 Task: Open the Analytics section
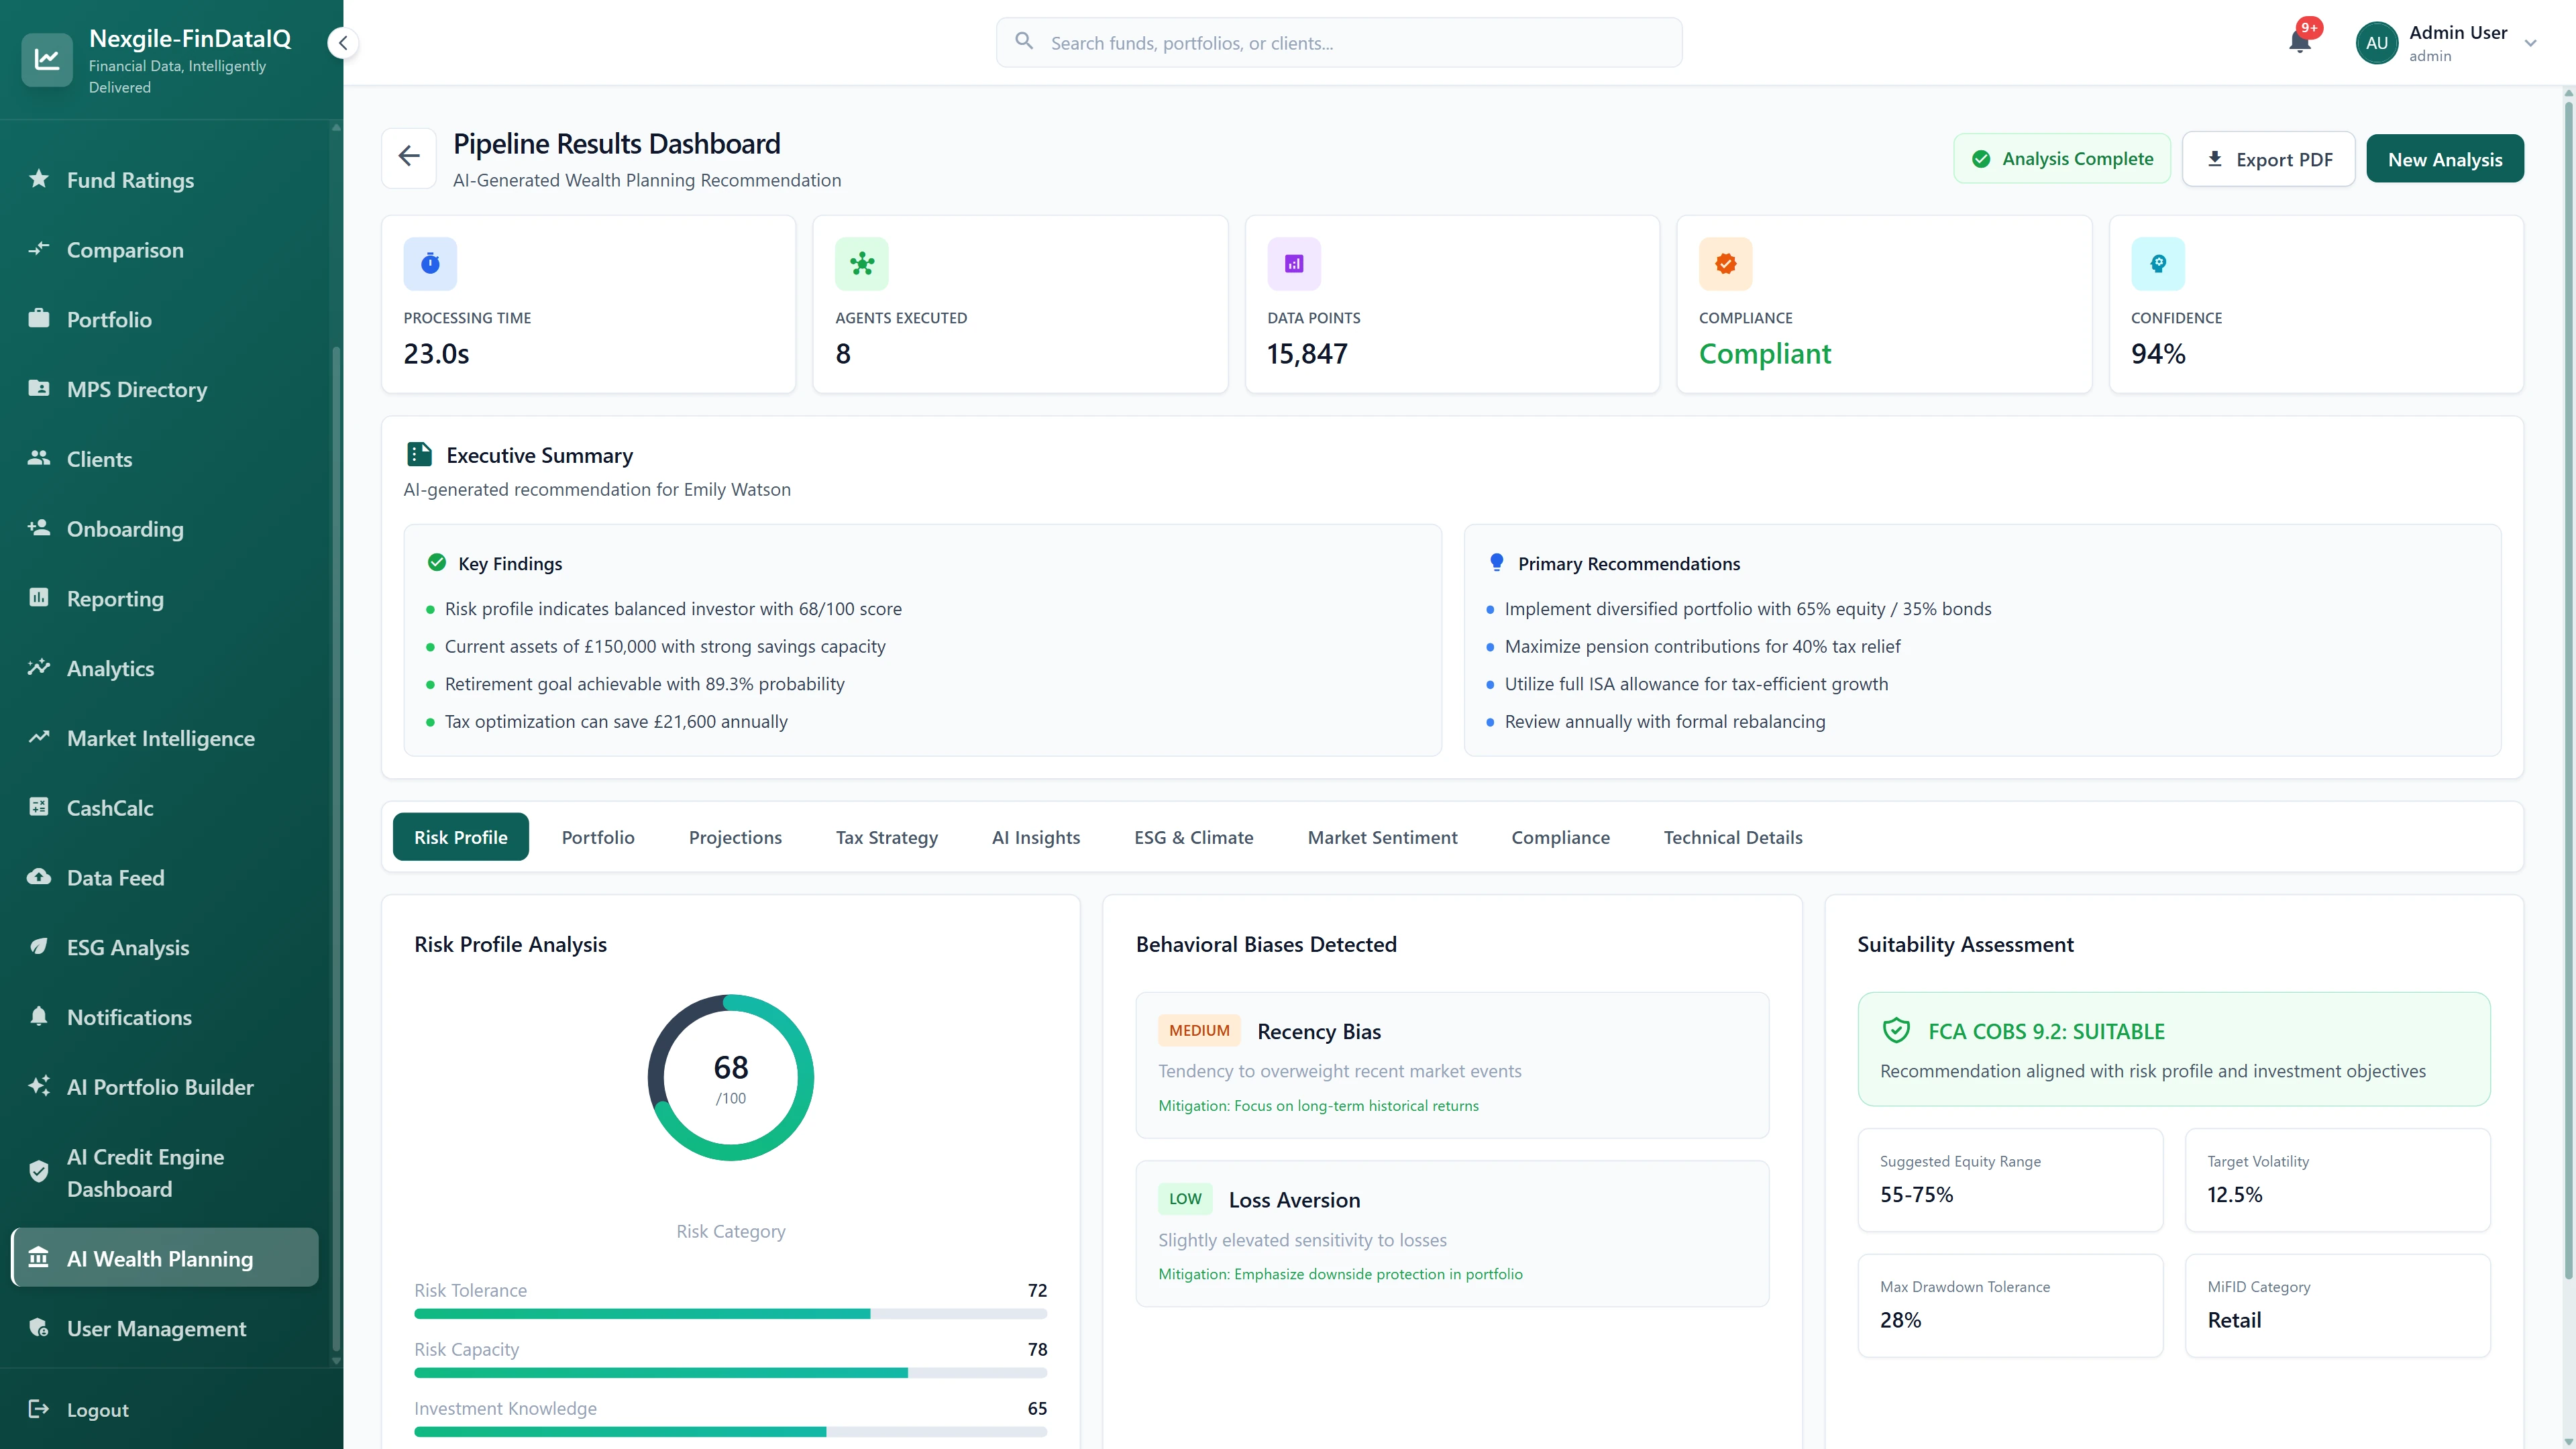tap(110, 668)
